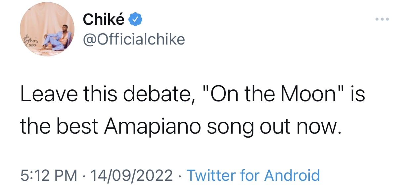
Task: Click the words "song out now"
Action: coord(274,128)
